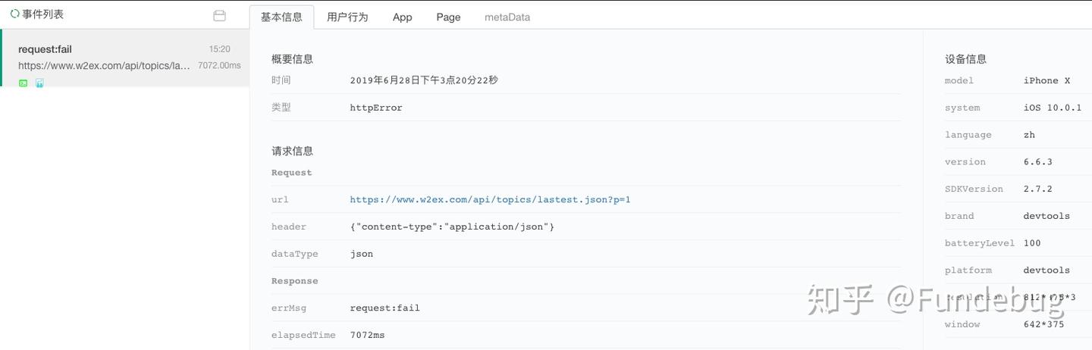Click the iOS 10.0.1 system value
The width and height of the screenshot is (1092, 350).
click(1052, 108)
